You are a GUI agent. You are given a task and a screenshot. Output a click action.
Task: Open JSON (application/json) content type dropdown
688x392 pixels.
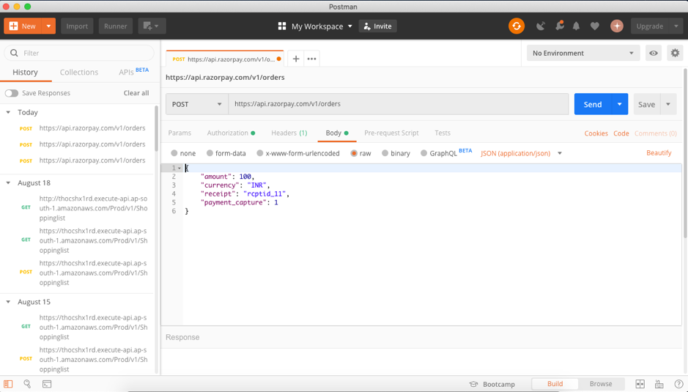pos(521,153)
